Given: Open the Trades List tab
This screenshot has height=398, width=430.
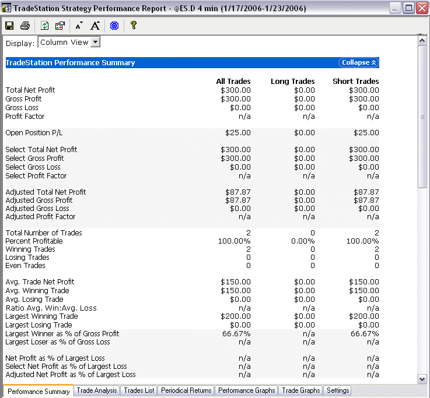Looking at the screenshot, I should pyautogui.click(x=139, y=390).
